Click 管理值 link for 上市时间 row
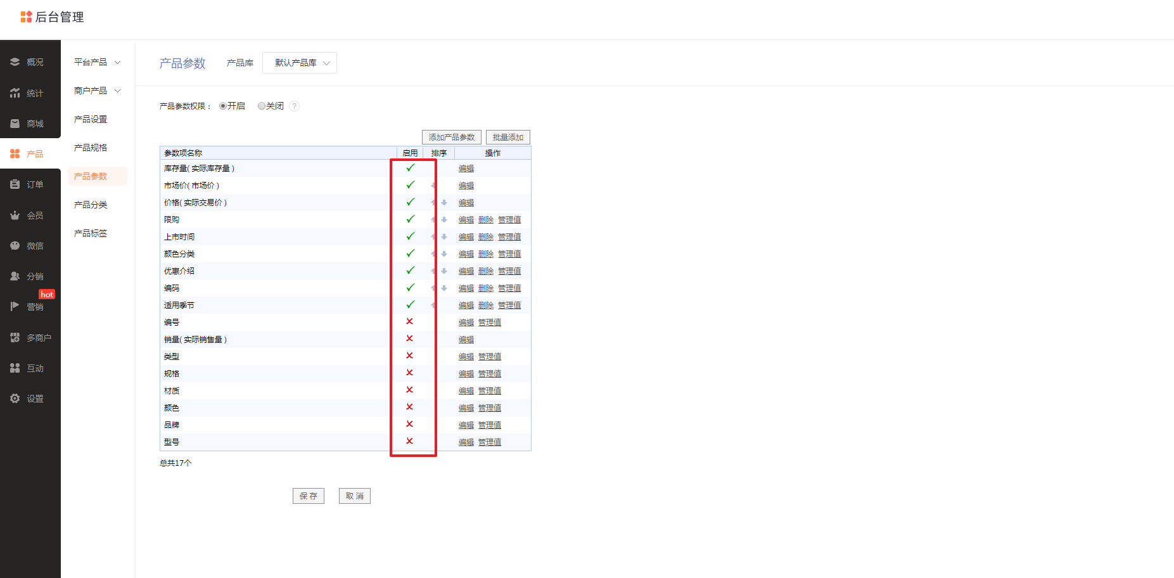The height and width of the screenshot is (578, 1174). point(509,237)
